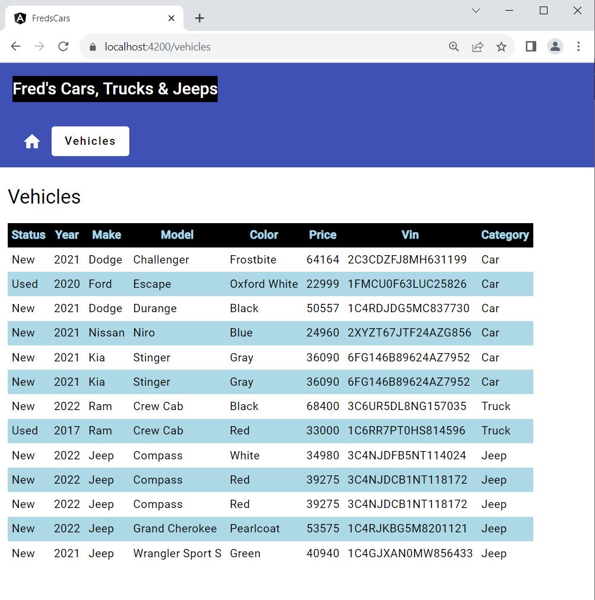Select the Dodge Challenger table row

(x=271, y=260)
